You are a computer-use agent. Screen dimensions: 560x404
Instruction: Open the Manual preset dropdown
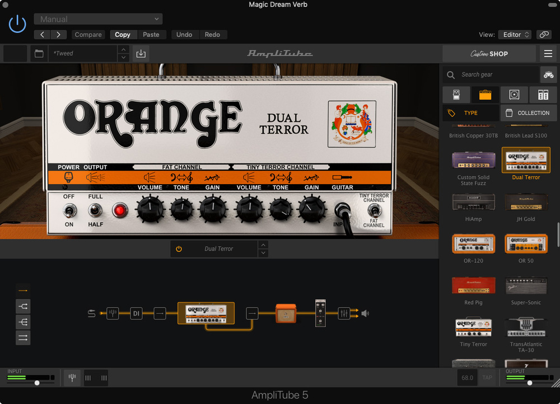pyautogui.click(x=98, y=19)
